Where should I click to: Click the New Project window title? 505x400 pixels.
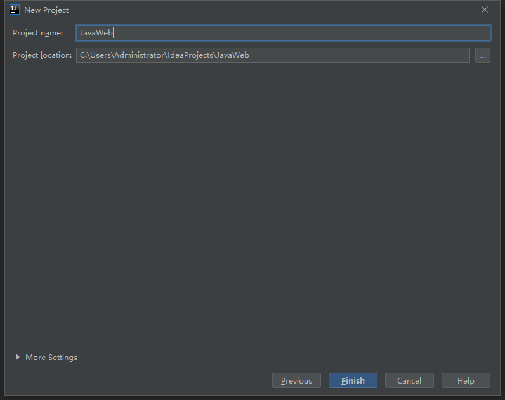point(46,10)
